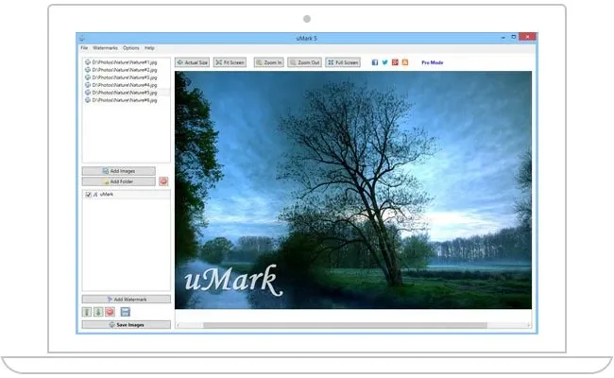This screenshot has height=378, width=614.
Task: Select Nature#5.jpg in the image list
Action: (127, 93)
